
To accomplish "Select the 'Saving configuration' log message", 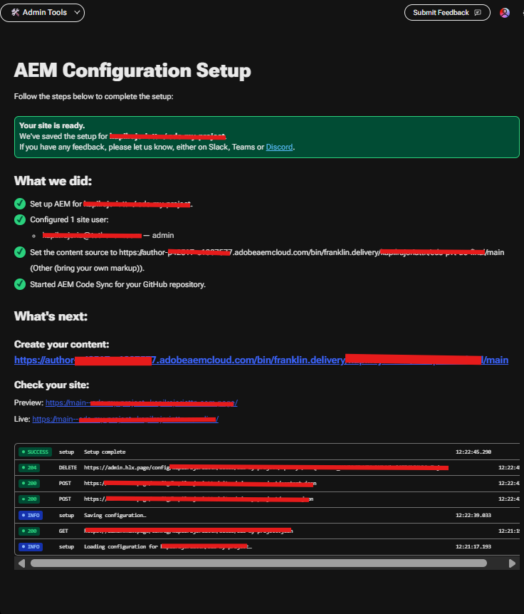I will (115, 515).
